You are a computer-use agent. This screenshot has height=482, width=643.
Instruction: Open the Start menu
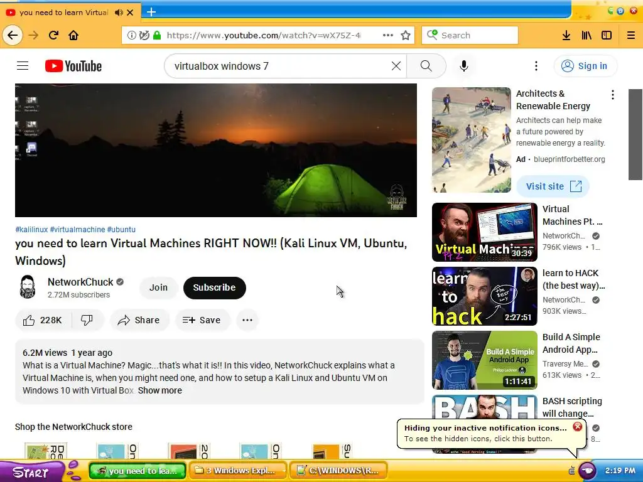pyautogui.click(x=31, y=472)
